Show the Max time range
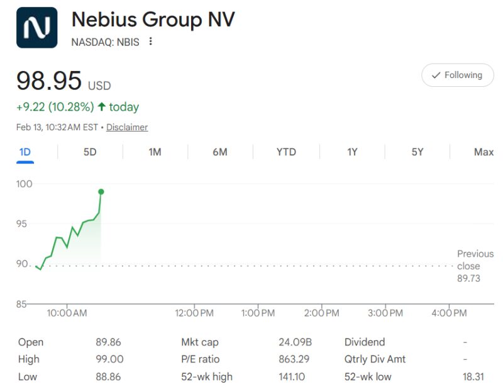 click(x=484, y=152)
